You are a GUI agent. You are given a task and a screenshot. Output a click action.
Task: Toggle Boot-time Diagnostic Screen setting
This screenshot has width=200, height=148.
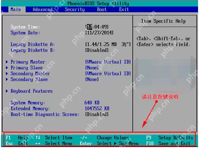coord(97,115)
